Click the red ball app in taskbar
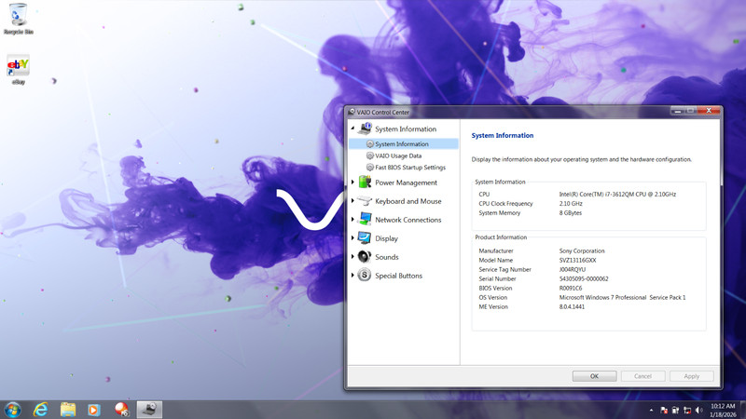The height and width of the screenshot is (419, 746). point(121,410)
